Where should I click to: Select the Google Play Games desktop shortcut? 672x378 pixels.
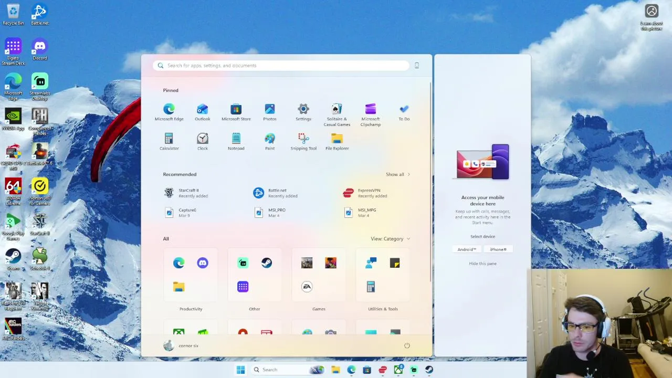pyautogui.click(x=13, y=227)
